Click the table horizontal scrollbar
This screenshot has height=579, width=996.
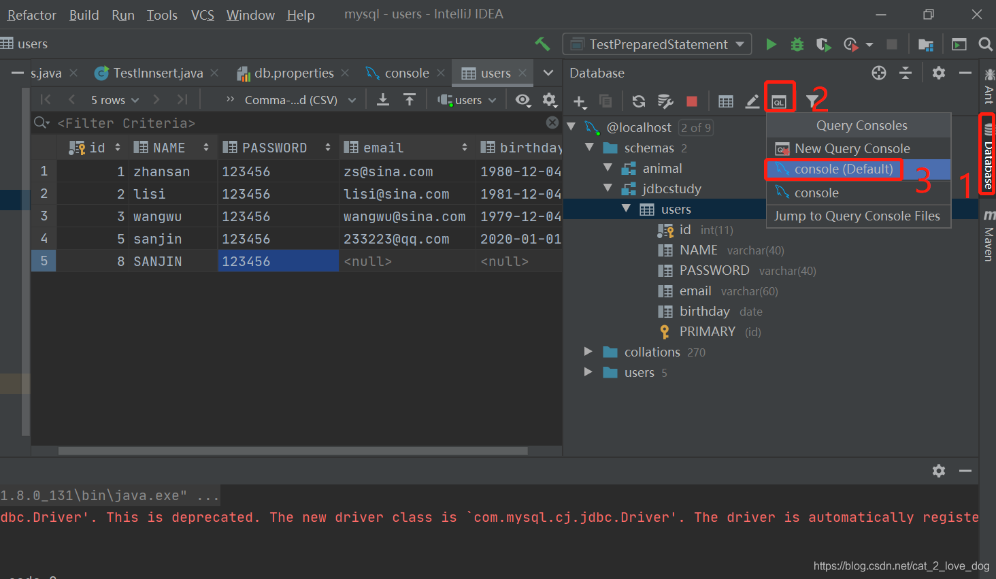point(293,451)
